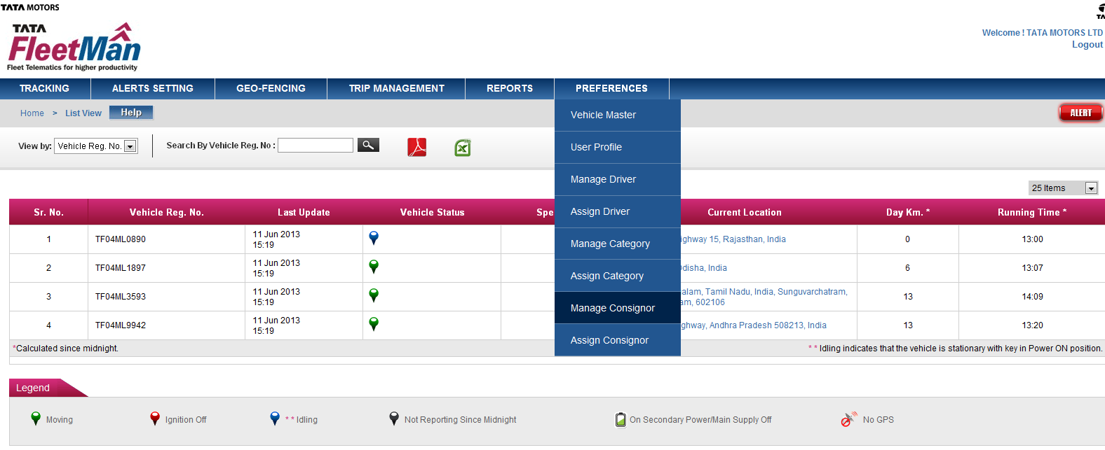Image resolution: width=1105 pixels, height=450 pixels.
Task: Click the Not Reporting legend pin icon
Action: coord(394,419)
